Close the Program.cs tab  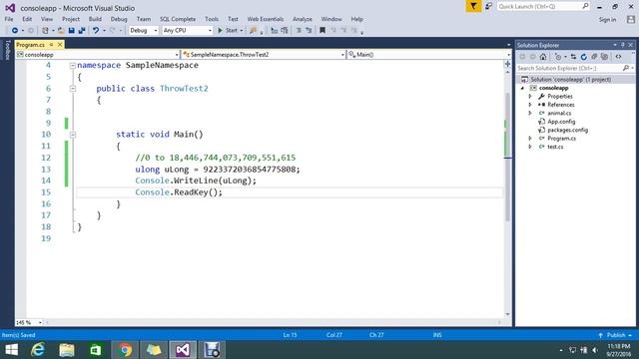tap(60, 44)
